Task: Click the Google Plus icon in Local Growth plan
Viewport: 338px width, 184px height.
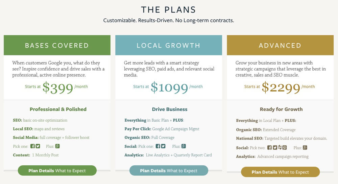Action: tap(184, 146)
